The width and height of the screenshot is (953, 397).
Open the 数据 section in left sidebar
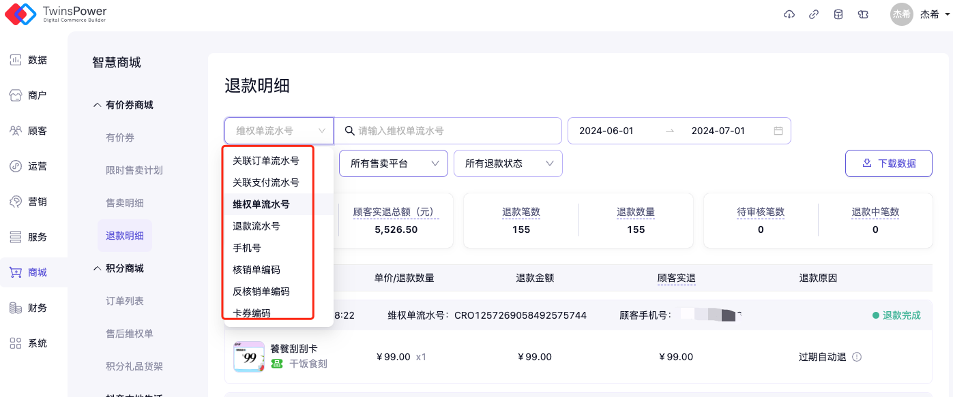pos(29,60)
